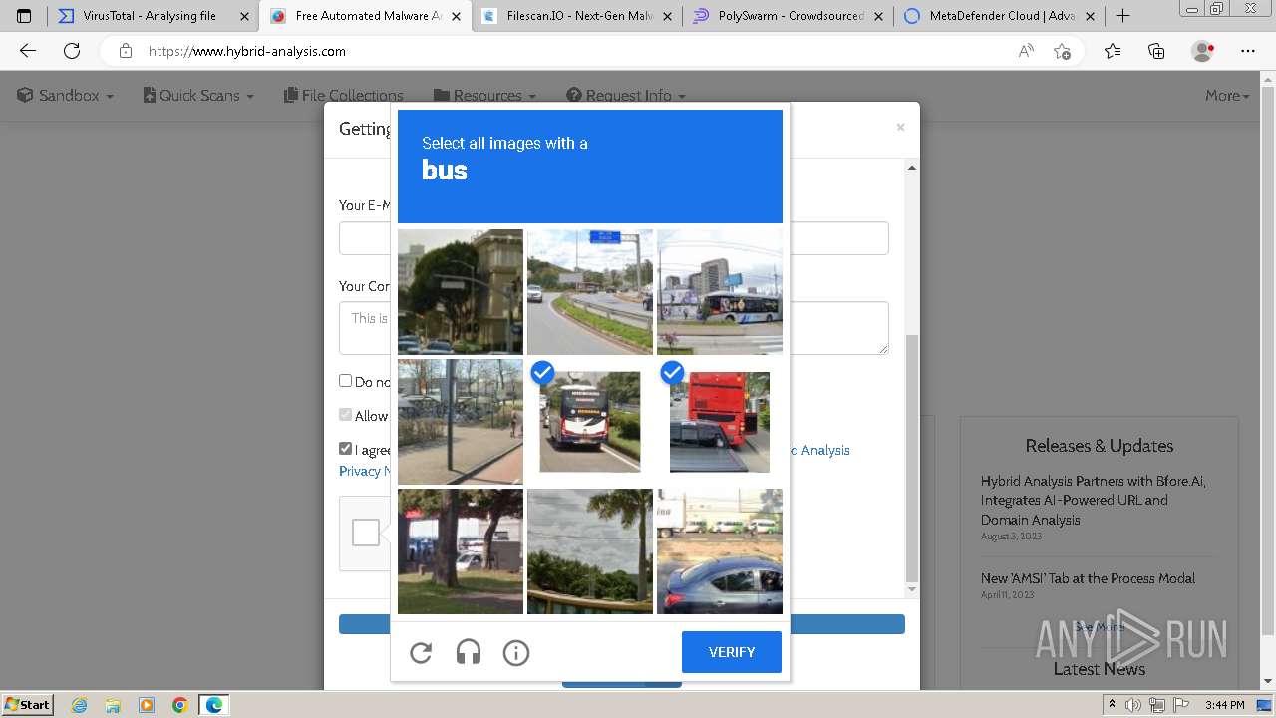Open the browser profile avatar

pyautogui.click(x=1203, y=51)
